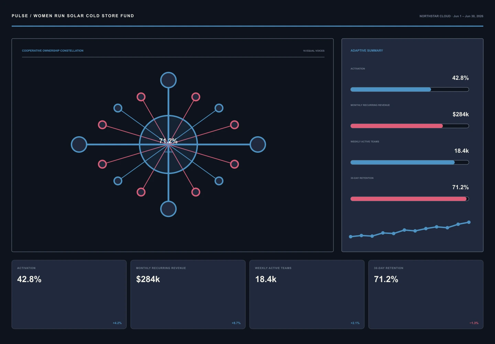Click the "MONTHLY RECURRING REVENUE" label in Adaptive Summary
Screen dimensions: 495x344
click(x=370, y=105)
